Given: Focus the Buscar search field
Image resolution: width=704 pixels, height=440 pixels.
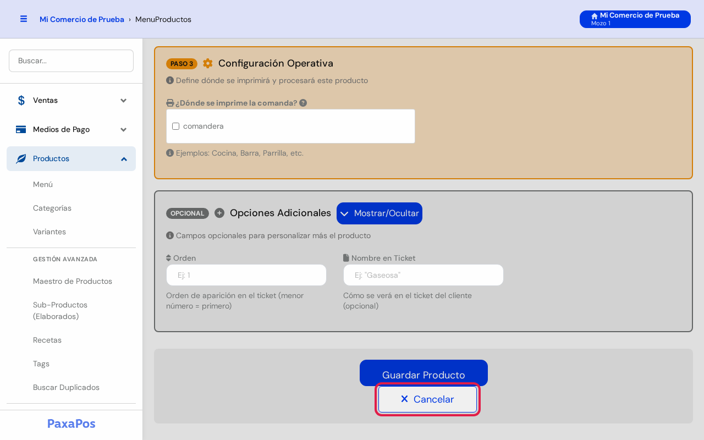Looking at the screenshot, I should click(x=71, y=61).
